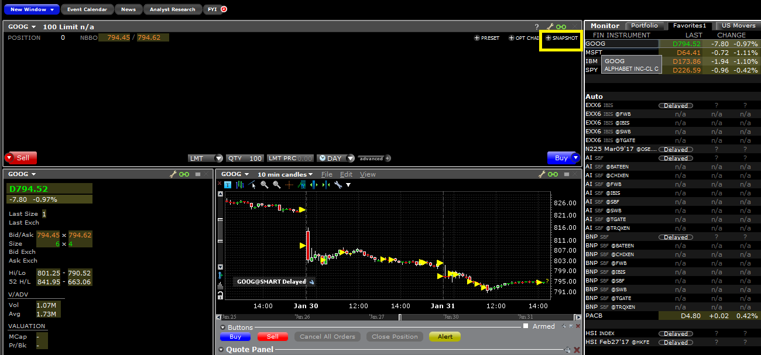Toggle the Armed checkbox
The width and height of the screenshot is (761, 355).
coord(526,326)
